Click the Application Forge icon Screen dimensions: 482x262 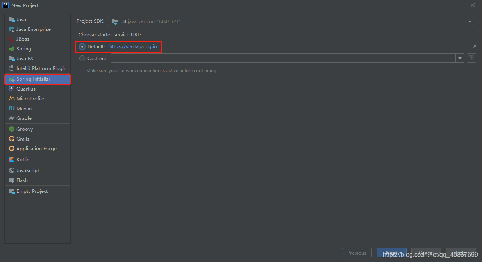[x=12, y=149]
